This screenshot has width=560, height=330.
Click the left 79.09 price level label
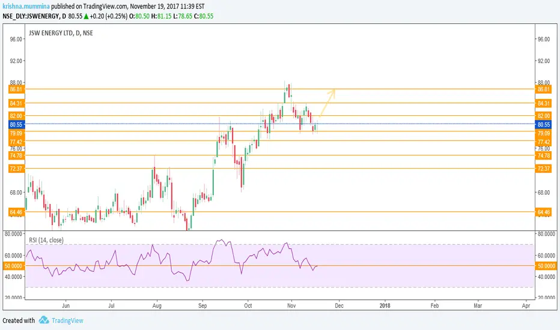(x=16, y=133)
